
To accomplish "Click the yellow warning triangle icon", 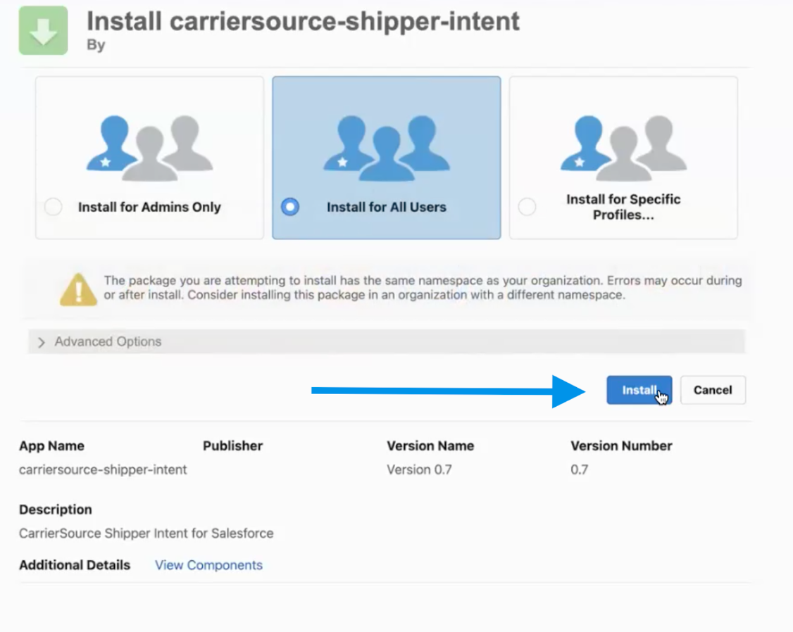I will [x=78, y=289].
